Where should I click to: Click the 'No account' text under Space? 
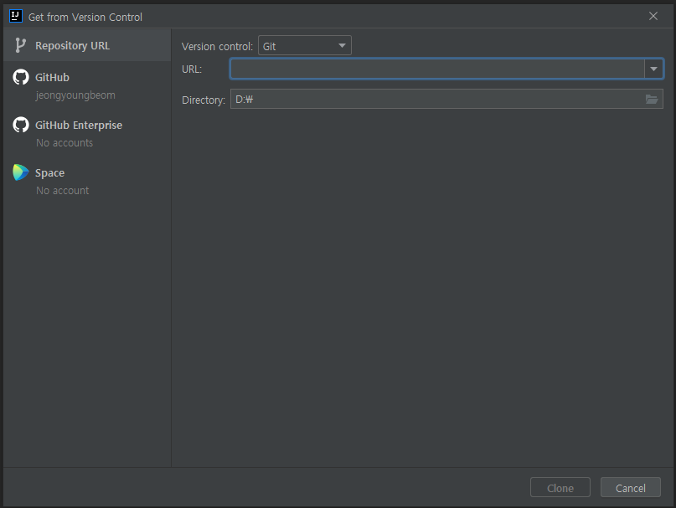point(63,191)
